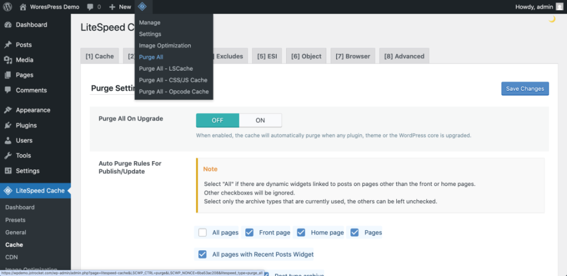Click the Posts pushpin icon
Screen dimensions: 567x276
(x=8, y=45)
